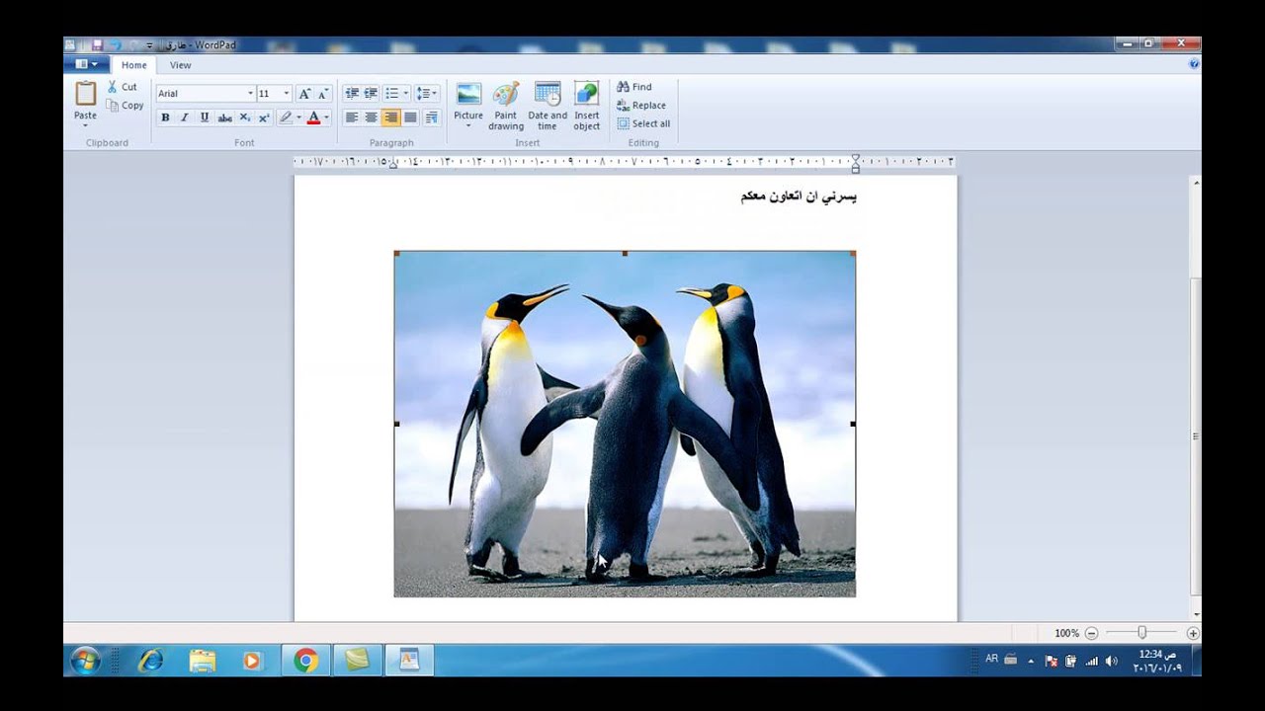Switch to the View tab
Viewport: 1265px width, 711px height.
tap(181, 65)
